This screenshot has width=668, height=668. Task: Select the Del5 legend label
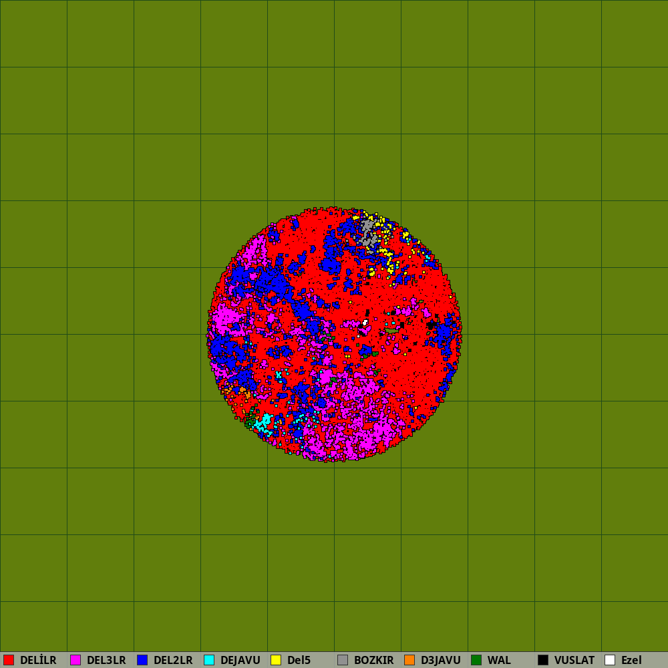click(x=299, y=660)
